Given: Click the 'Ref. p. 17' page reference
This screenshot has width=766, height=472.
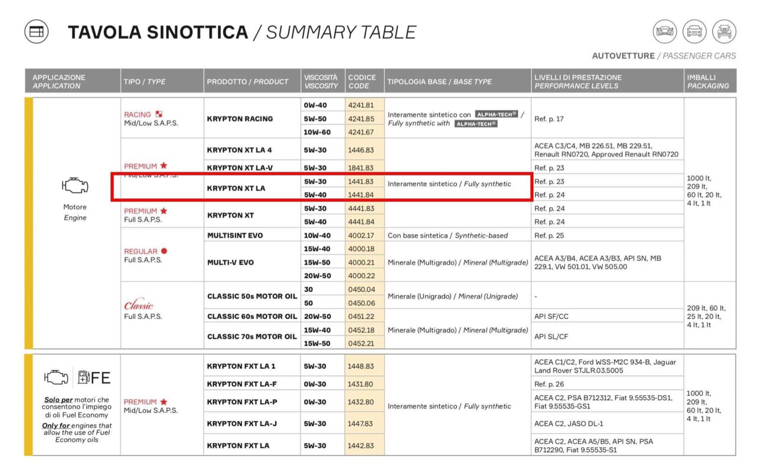Looking at the screenshot, I should [549, 119].
